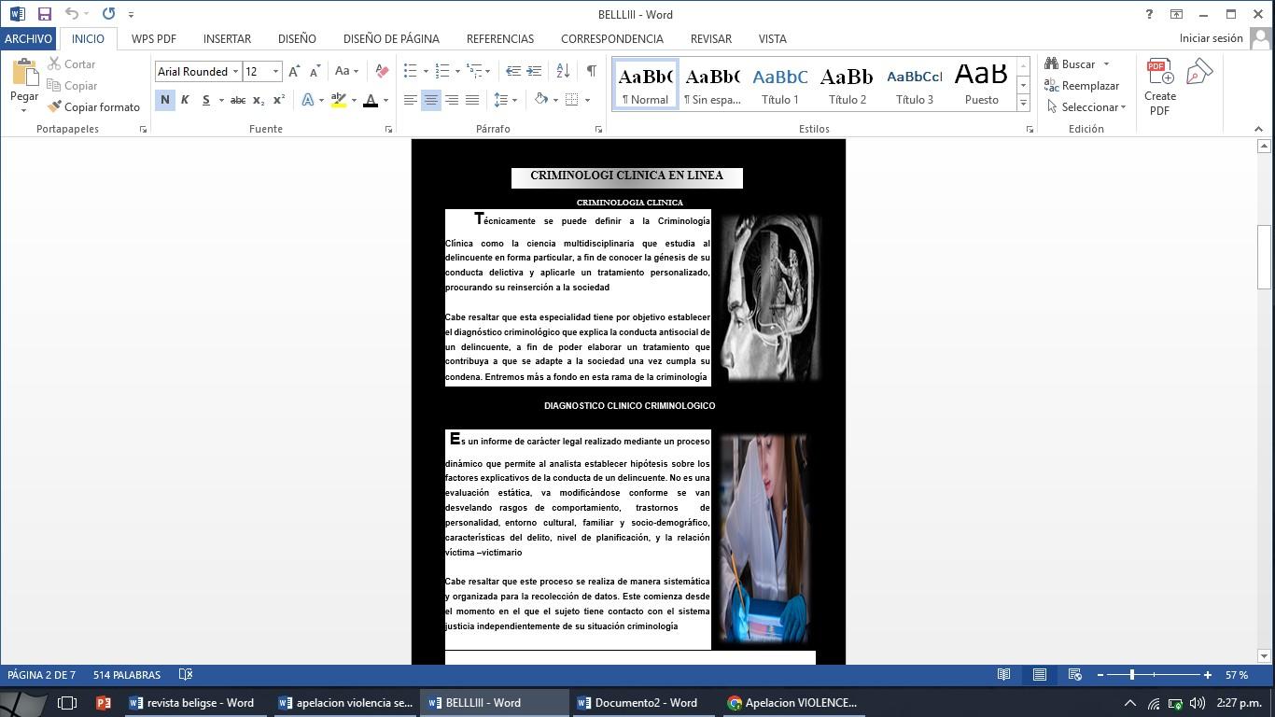Open PowerPoint from the taskbar
Image resolution: width=1275 pixels, height=717 pixels.
click(104, 703)
